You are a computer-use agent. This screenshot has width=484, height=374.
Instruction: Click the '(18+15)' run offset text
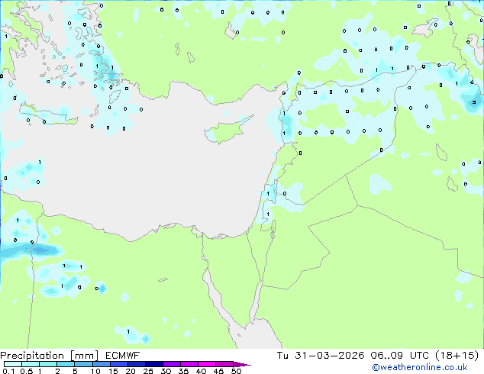pyautogui.click(x=457, y=356)
